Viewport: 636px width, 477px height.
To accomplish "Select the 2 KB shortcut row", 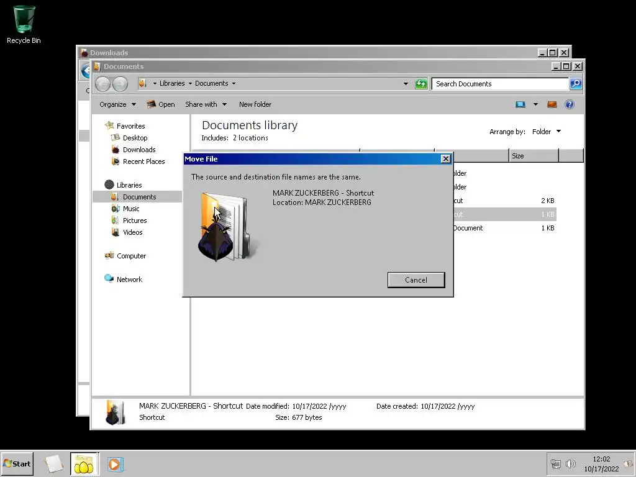I will click(504, 201).
